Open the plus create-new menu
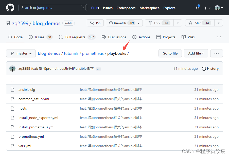Screen dimensions: 229x156 207,8
